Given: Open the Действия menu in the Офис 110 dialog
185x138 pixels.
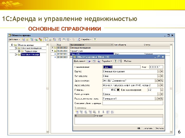Looking at the screenshot, I should [79, 61].
